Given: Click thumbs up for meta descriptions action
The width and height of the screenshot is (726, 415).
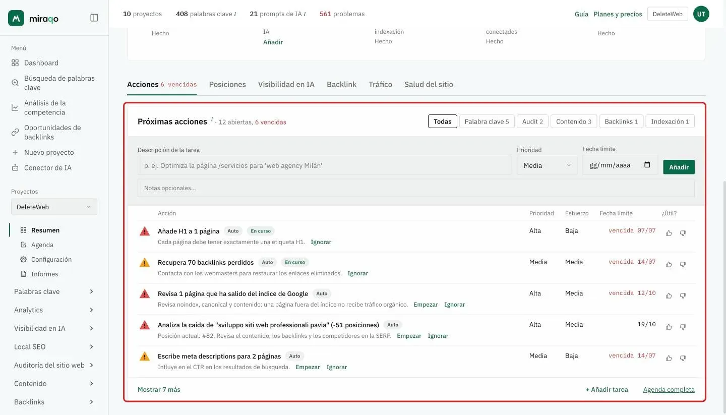Looking at the screenshot, I should pyautogui.click(x=669, y=358).
